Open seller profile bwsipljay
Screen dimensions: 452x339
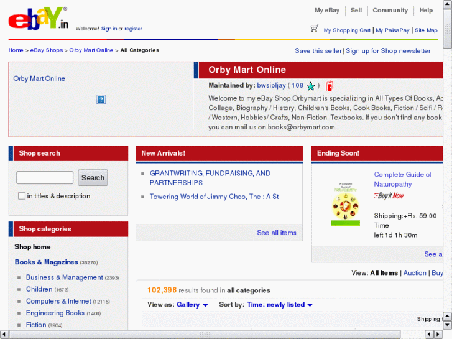[271, 85]
